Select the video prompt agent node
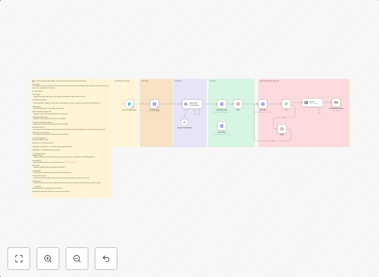Screen dimensions: 379x277 (193, 103)
